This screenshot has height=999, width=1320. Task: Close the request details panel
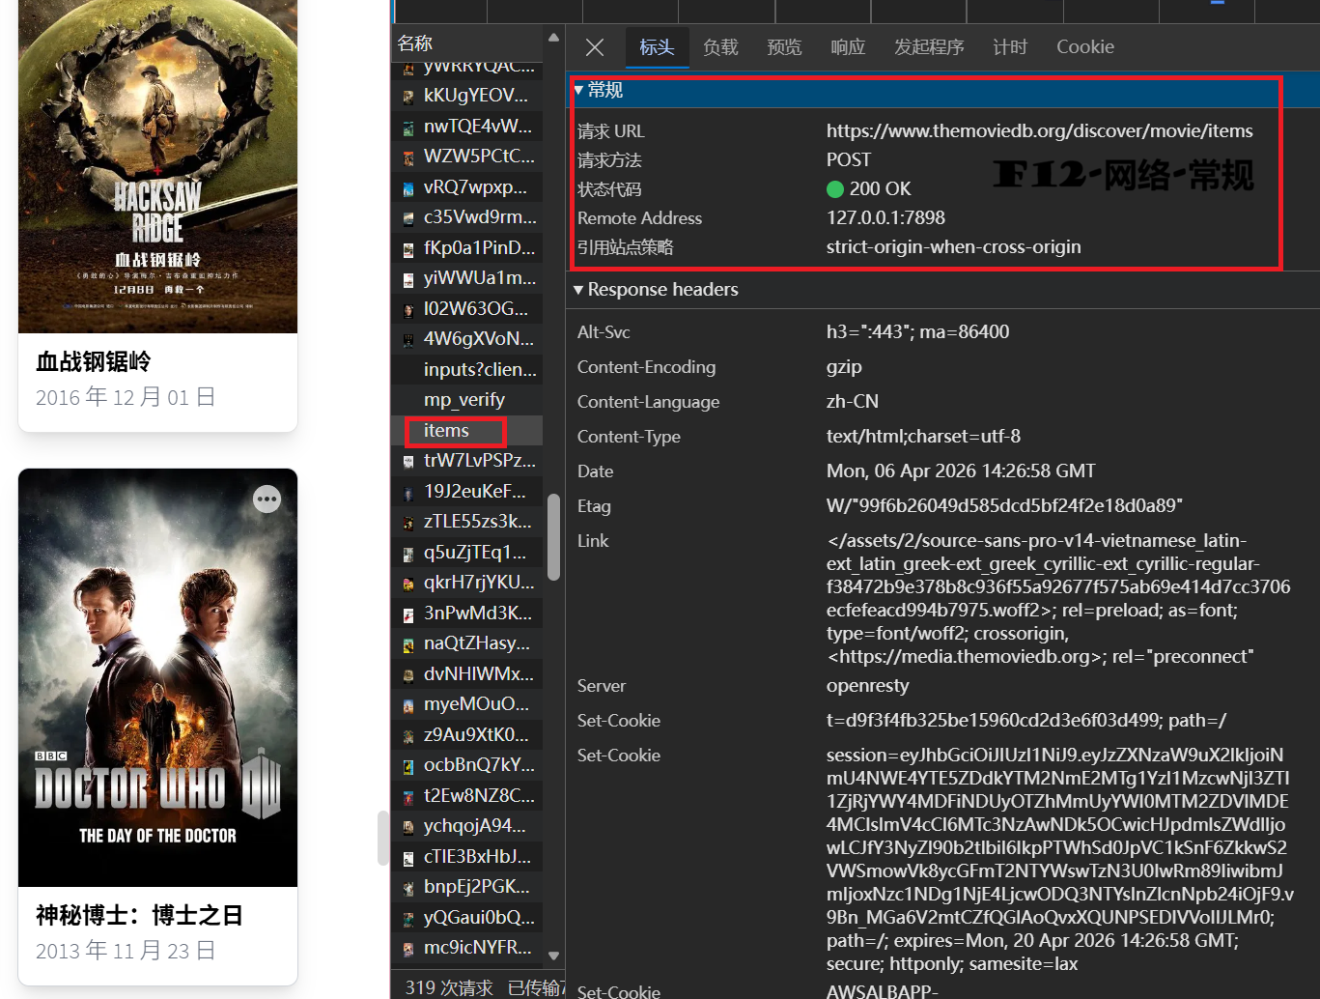pyautogui.click(x=595, y=47)
